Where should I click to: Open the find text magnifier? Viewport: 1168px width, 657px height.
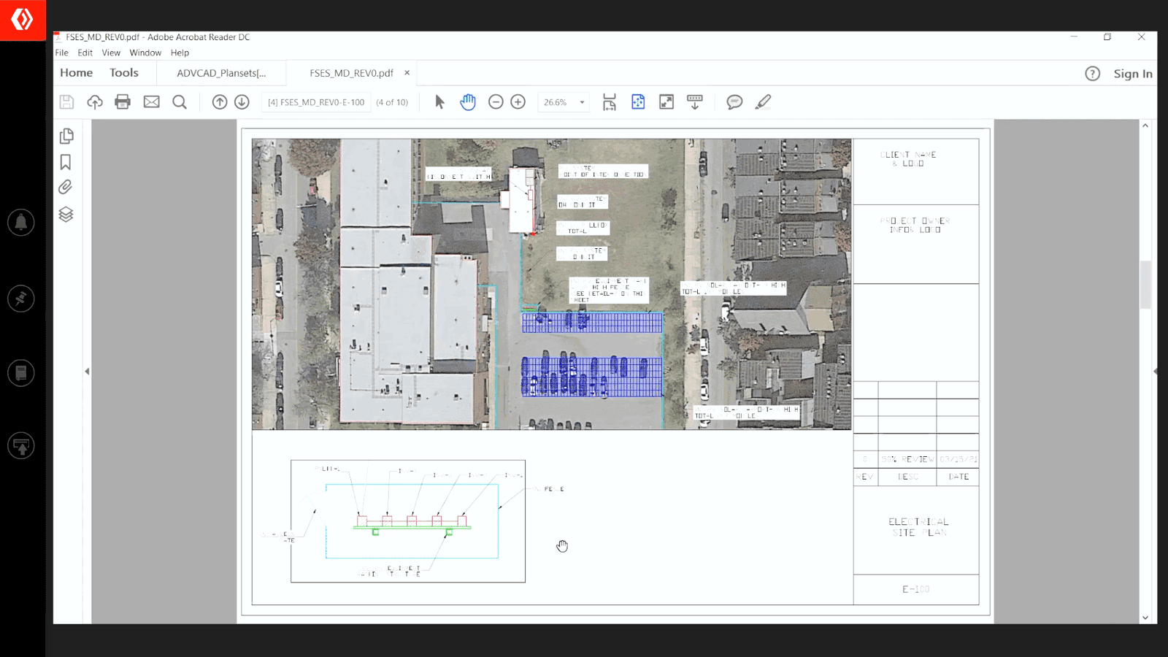180,102
